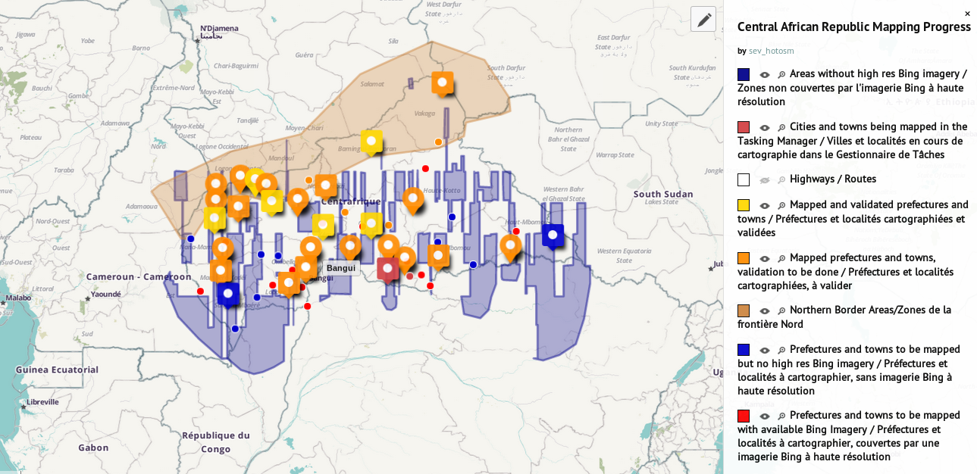Image resolution: width=977 pixels, height=474 pixels.
Task: Zoom to 'validation to be done' layer extent
Action: [781, 259]
